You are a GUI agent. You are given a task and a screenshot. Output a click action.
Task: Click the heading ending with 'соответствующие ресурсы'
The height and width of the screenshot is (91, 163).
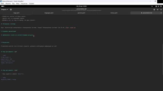17,35
